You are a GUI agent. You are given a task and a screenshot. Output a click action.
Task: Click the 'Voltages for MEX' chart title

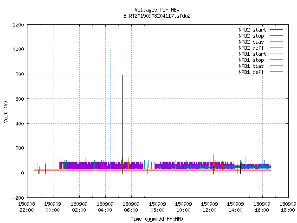point(157,10)
